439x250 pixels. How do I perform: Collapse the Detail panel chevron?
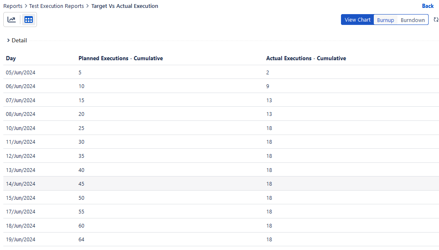point(8,40)
